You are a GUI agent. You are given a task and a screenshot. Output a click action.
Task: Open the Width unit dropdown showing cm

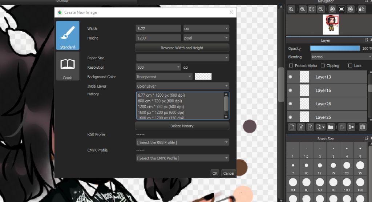[206, 28]
